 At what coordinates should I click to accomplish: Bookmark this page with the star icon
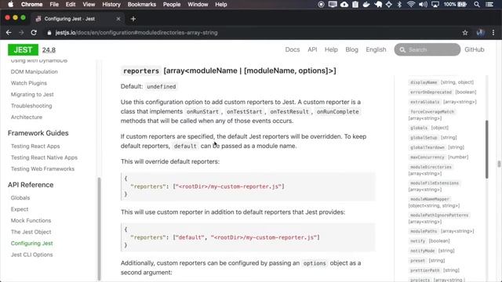click(x=465, y=33)
